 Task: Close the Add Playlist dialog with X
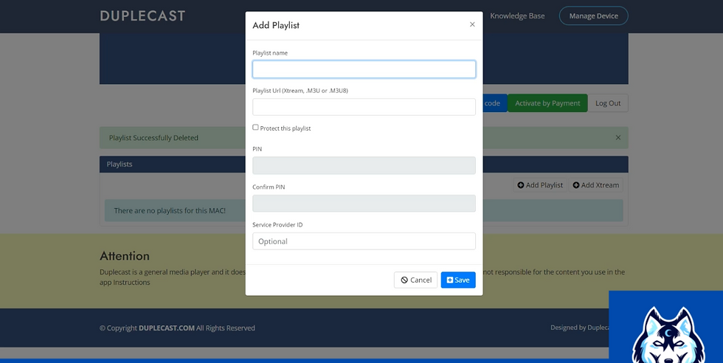point(472,24)
